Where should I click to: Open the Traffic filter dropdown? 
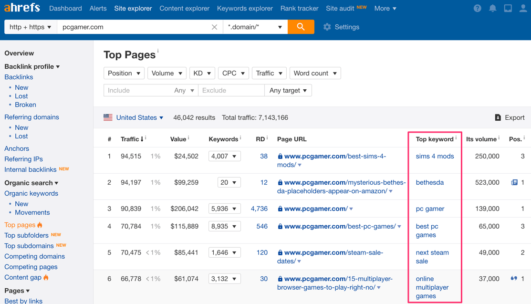pos(269,73)
